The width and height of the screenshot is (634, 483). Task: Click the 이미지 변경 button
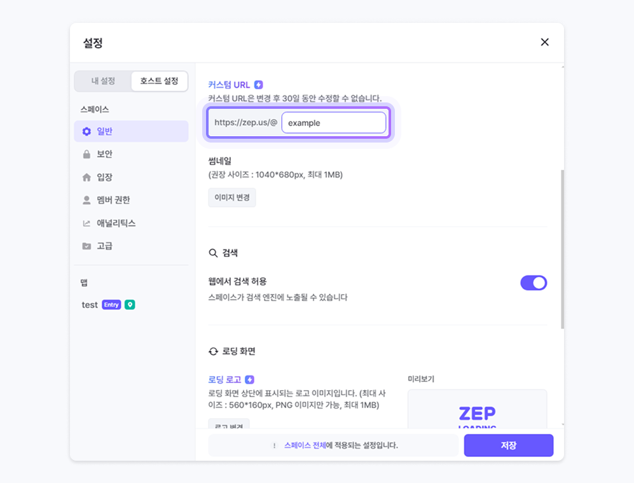[x=232, y=198]
